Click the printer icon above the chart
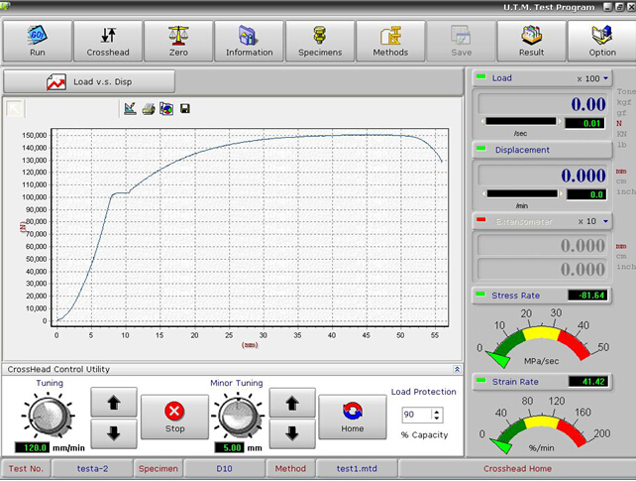Image resolution: width=636 pixels, height=481 pixels. tap(148, 108)
